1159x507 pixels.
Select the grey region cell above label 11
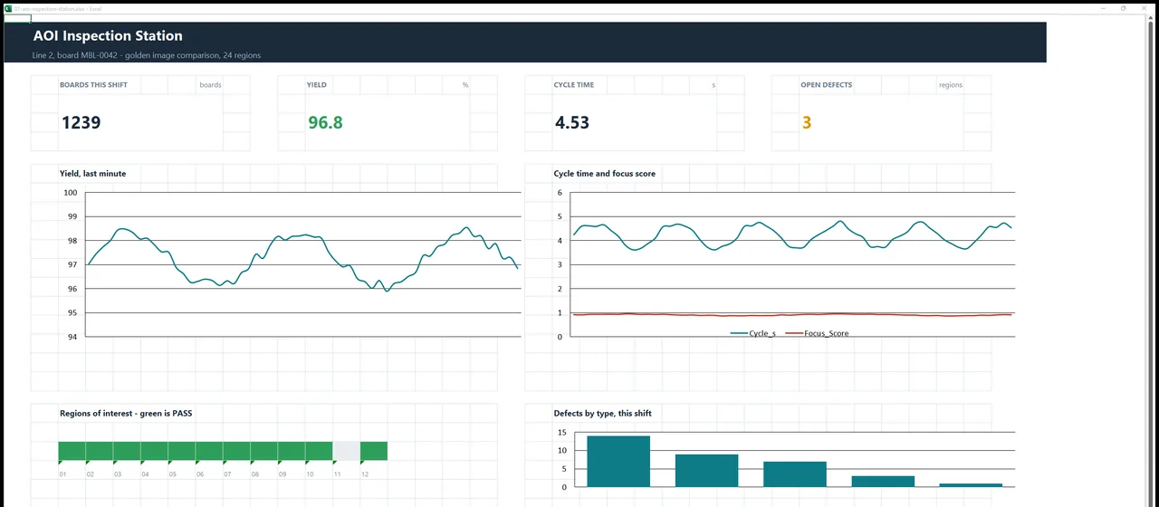pos(346,451)
